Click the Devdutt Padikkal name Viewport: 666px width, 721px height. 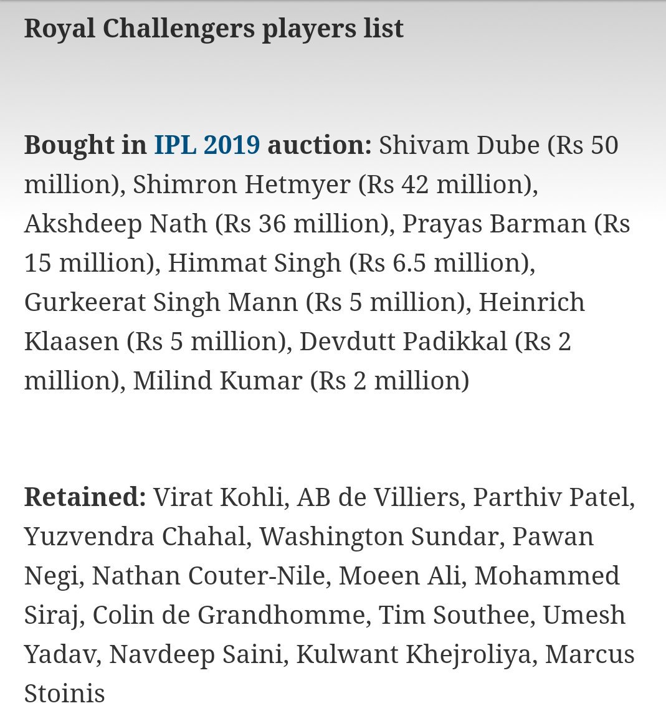403,341
